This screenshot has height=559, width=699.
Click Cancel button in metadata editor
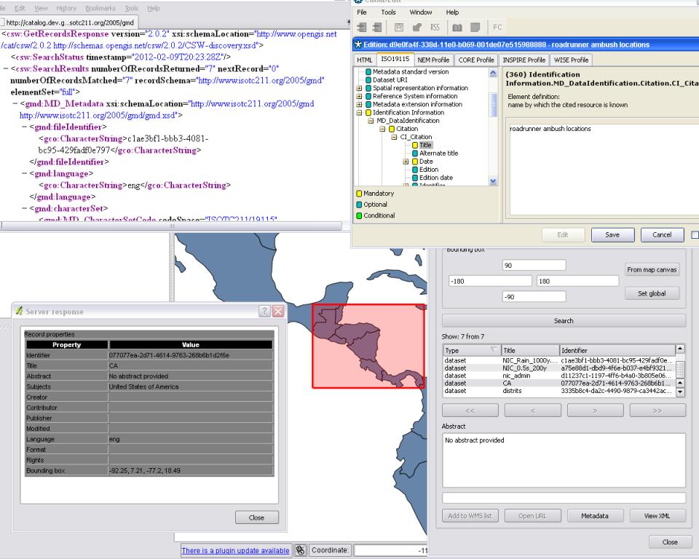tap(662, 235)
